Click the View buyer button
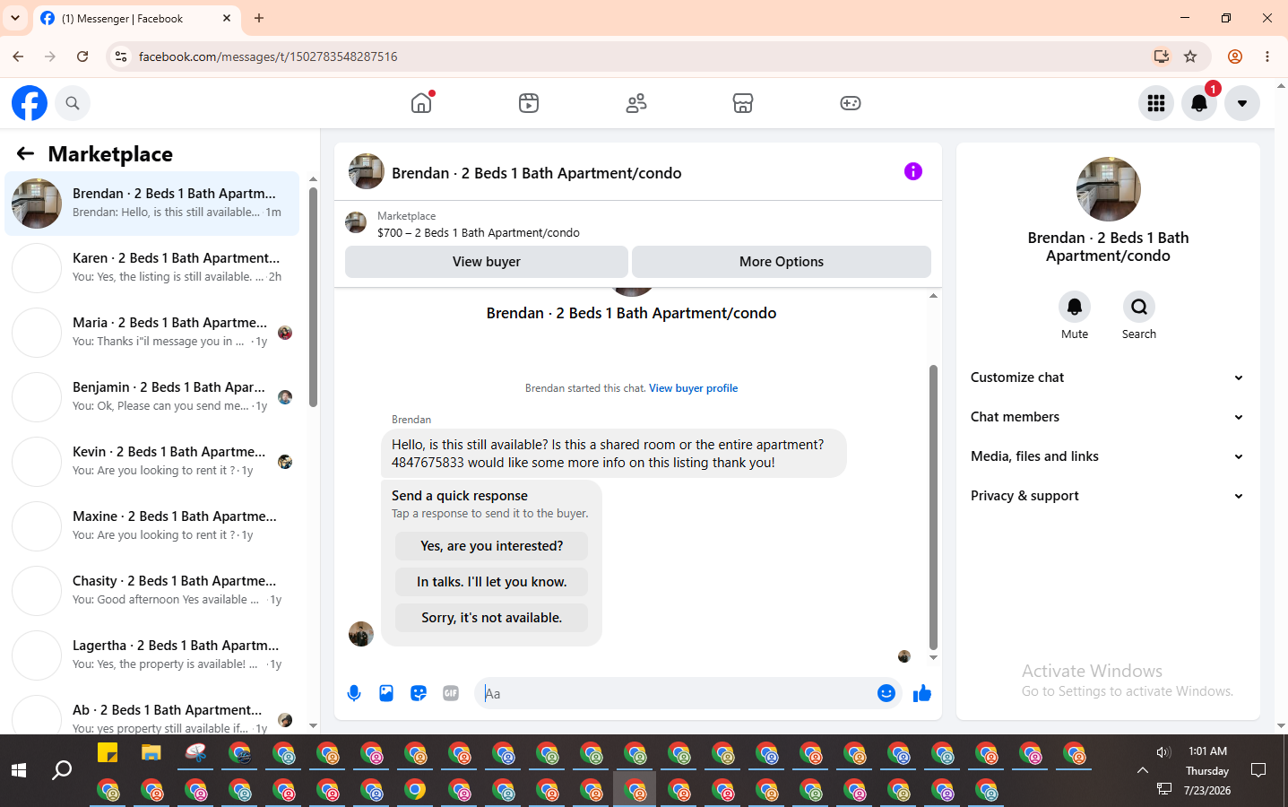 pyautogui.click(x=486, y=262)
